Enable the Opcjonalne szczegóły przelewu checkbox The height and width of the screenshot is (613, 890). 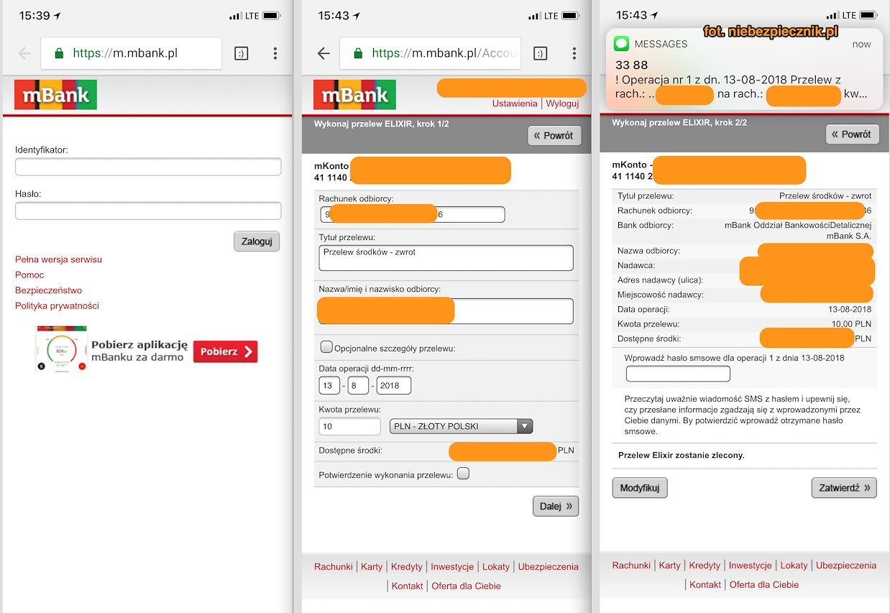click(326, 347)
